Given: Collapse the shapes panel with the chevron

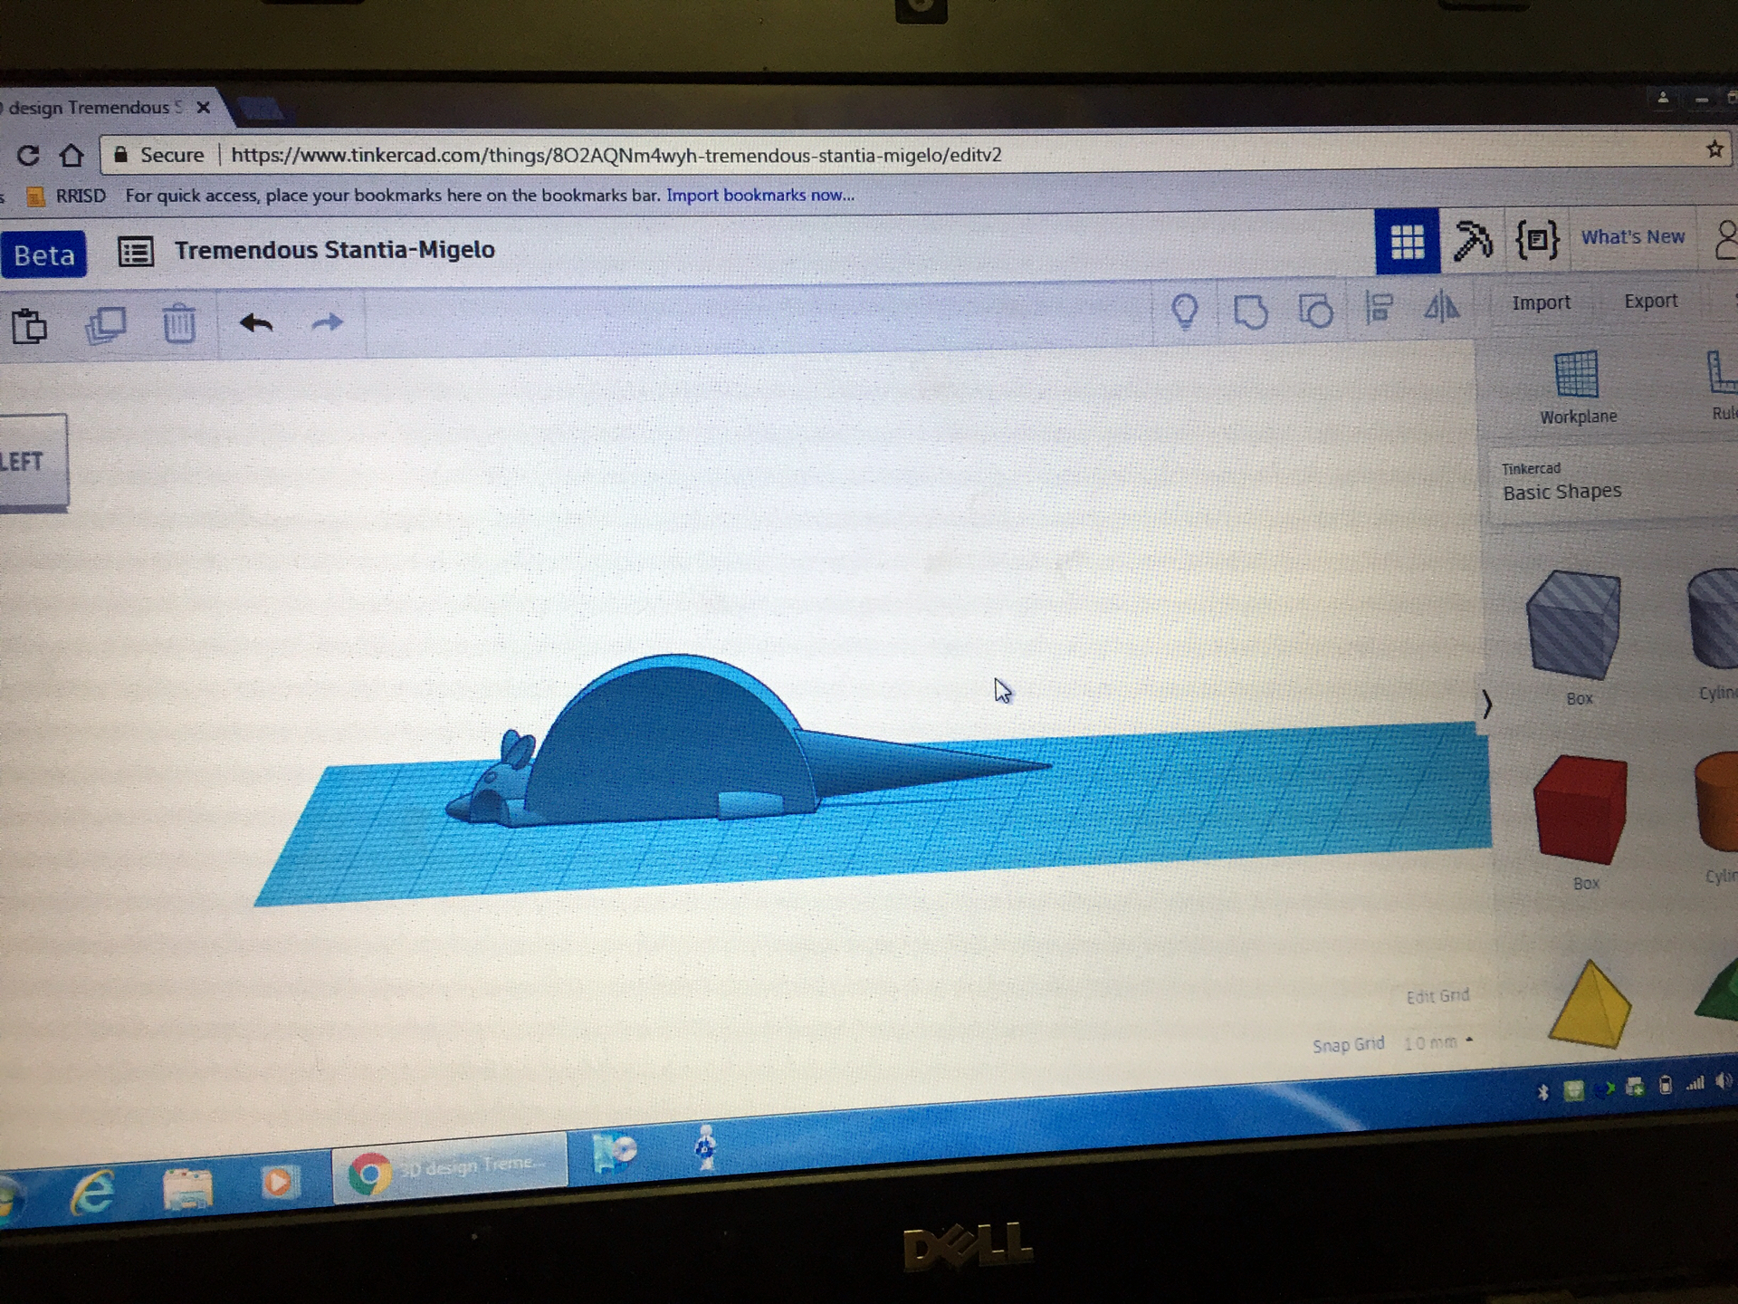Looking at the screenshot, I should pos(1486,703).
